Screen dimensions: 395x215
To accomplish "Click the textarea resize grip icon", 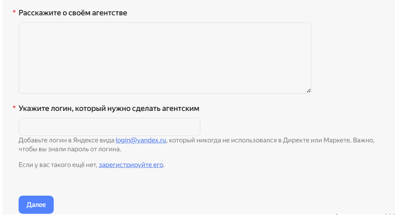I will (309, 90).
